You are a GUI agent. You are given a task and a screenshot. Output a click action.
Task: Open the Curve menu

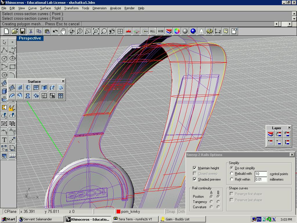click(32, 8)
